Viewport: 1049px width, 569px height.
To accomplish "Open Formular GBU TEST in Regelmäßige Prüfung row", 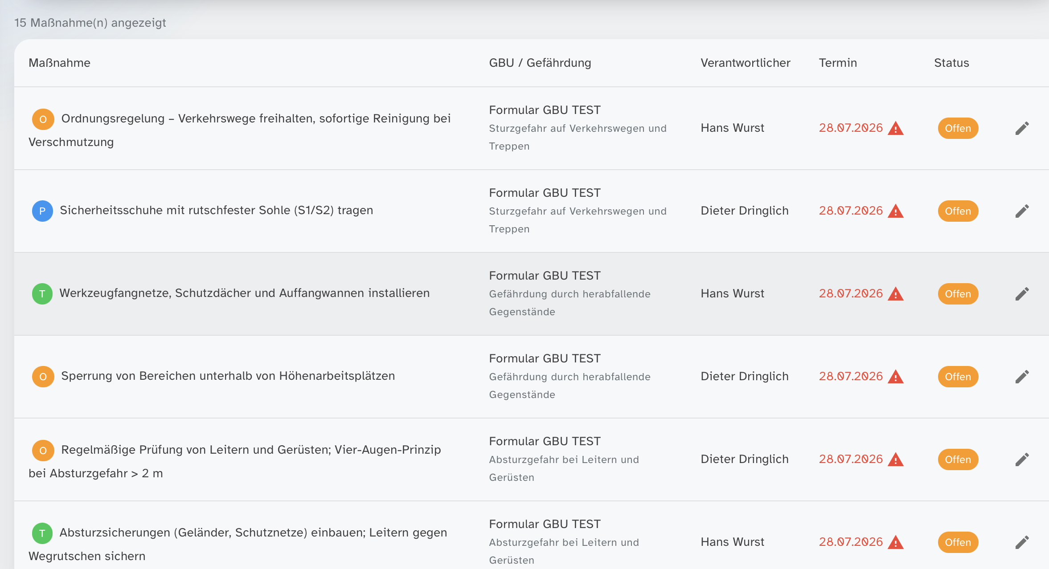I will click(x=545, y=441).
